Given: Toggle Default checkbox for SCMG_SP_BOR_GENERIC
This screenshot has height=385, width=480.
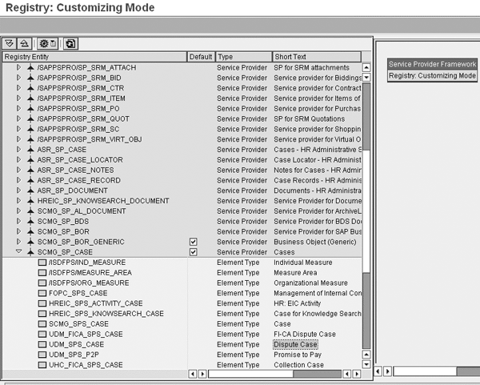Looking at the screenshot, I should click(192, 242).
